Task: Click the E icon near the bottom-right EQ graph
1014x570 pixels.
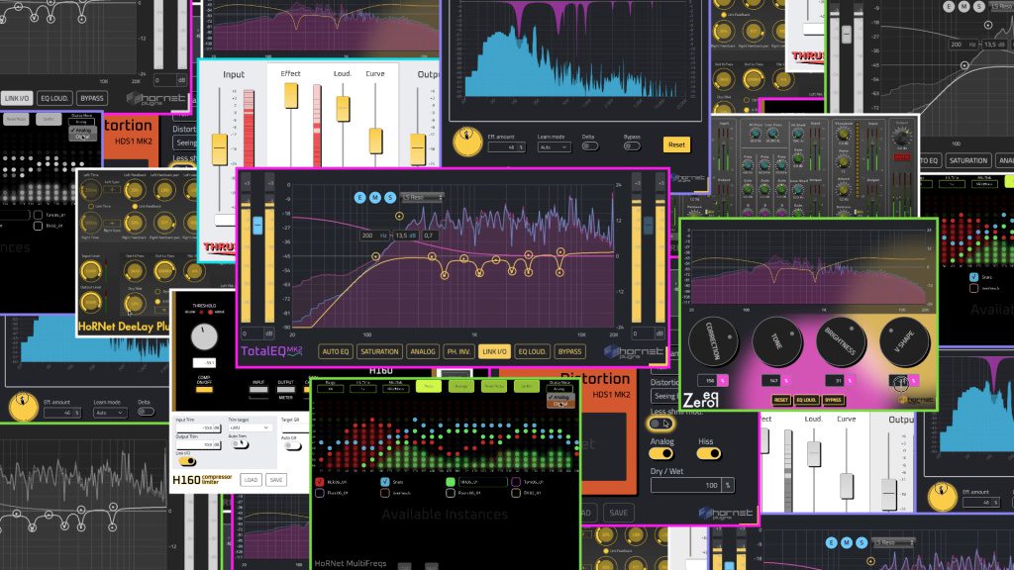Action: coord(831,542)
